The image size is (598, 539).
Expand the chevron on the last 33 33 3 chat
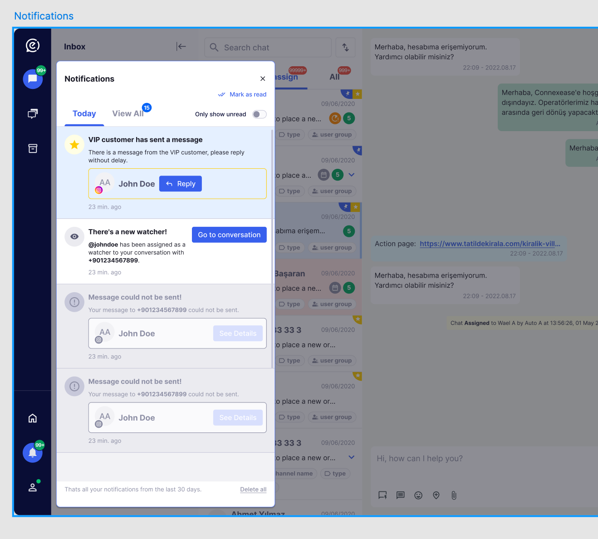tap(352, 457)
